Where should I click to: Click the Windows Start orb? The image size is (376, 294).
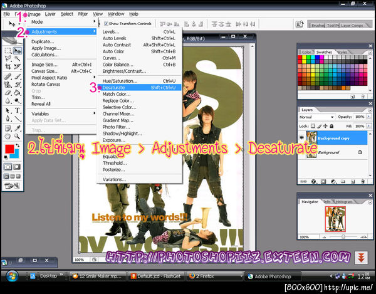(x=13, y=276)
